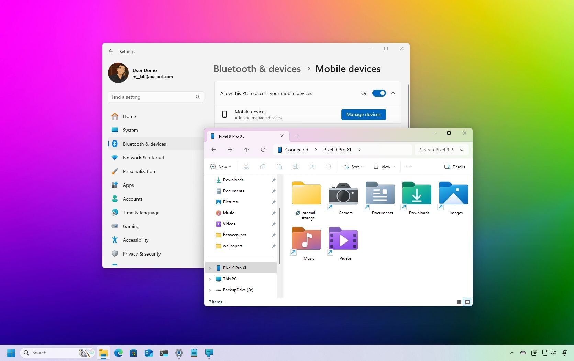Click the Paste icon in the toolbar
Image resolution: width=574 pixels, height=361 pixels.
(x=279, y=167)
